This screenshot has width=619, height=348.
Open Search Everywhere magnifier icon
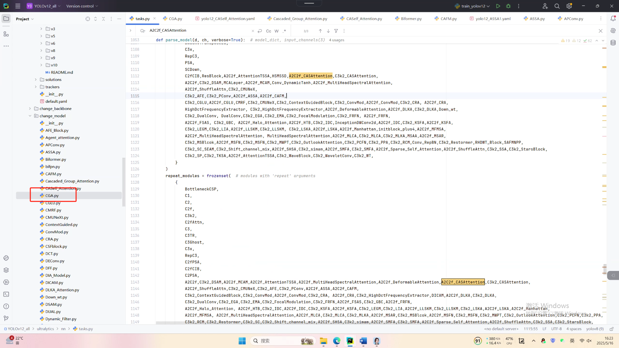[557, 6]
